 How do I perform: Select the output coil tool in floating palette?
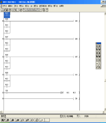(97, 60)
